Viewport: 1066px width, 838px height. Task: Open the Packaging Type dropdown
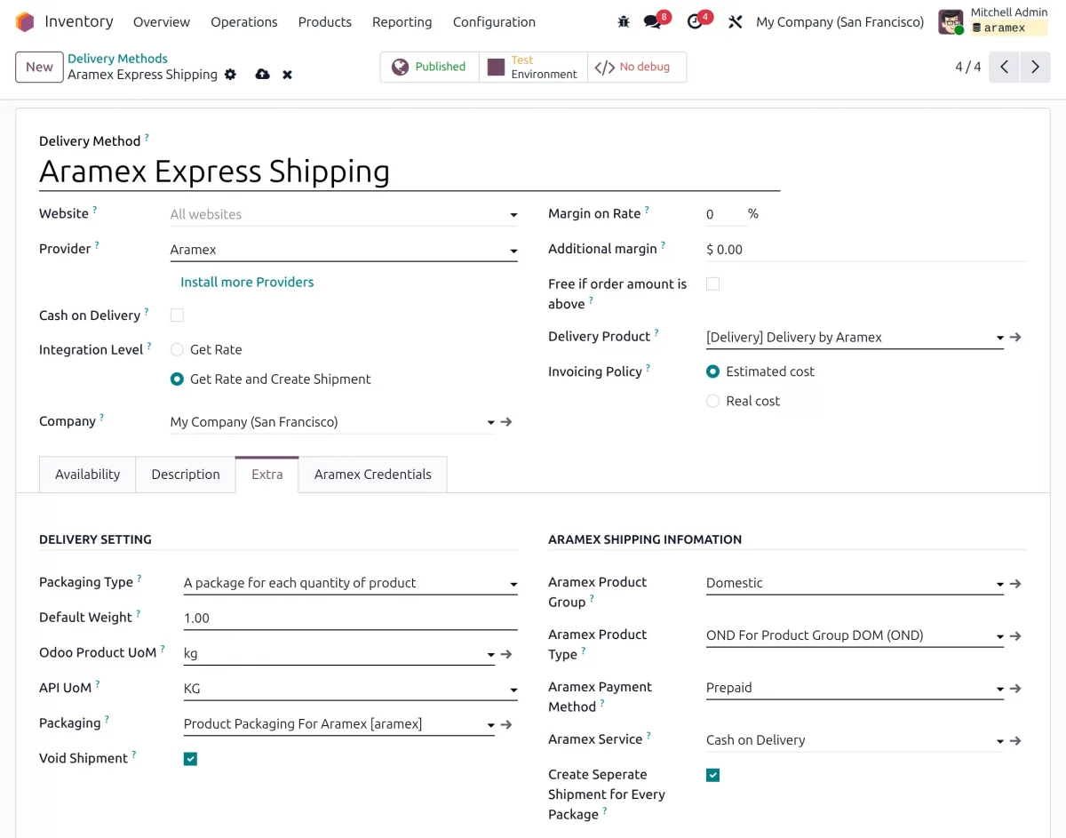tap(350, 584)
